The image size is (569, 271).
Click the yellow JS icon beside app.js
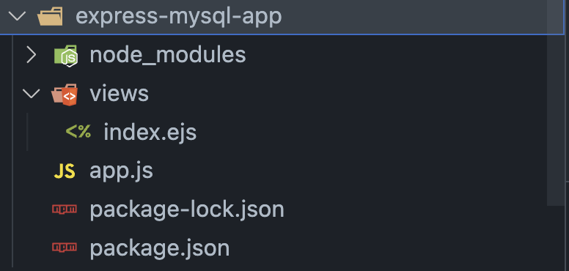[65, 171]
